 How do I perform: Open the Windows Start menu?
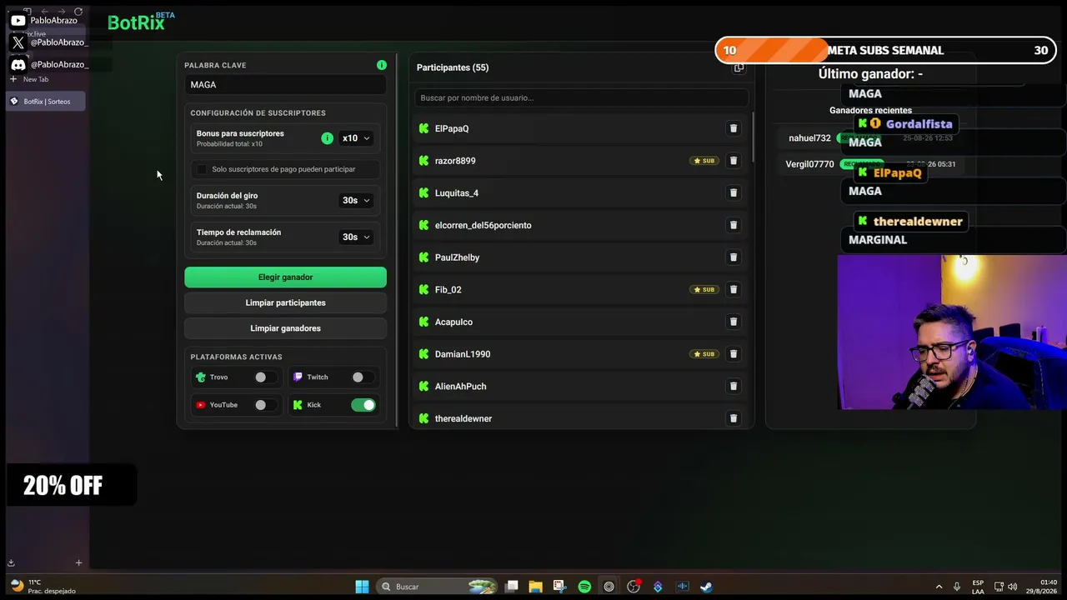click(362, 587)
